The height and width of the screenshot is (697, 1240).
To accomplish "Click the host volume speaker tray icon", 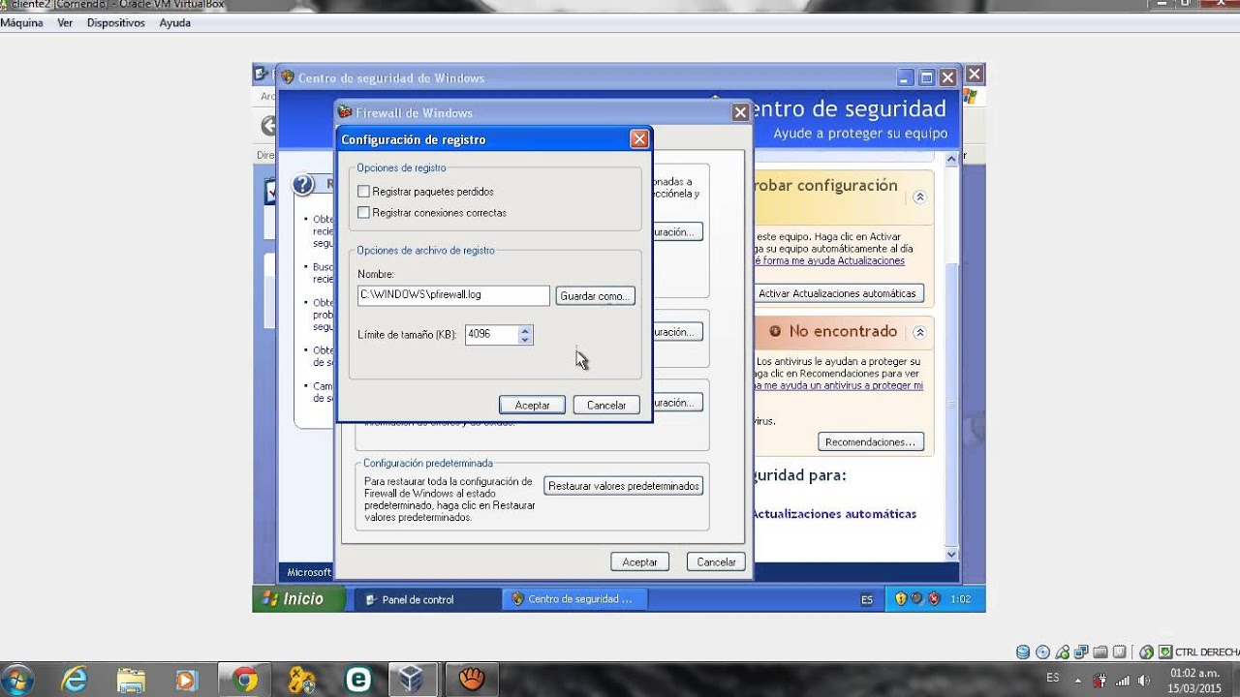I will point(1144,679).
